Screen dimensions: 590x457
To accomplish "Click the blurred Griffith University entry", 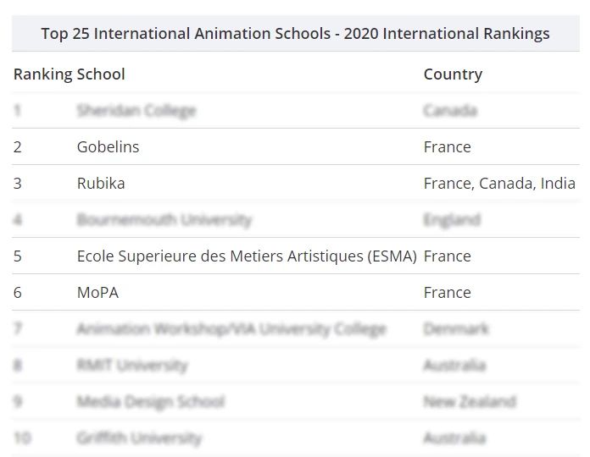I will tap(139, 438).
